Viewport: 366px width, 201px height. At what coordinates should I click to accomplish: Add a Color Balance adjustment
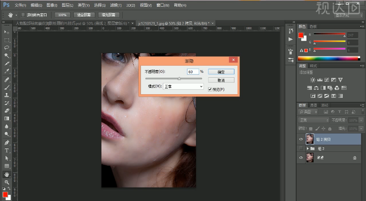click(x=316, y=88)
